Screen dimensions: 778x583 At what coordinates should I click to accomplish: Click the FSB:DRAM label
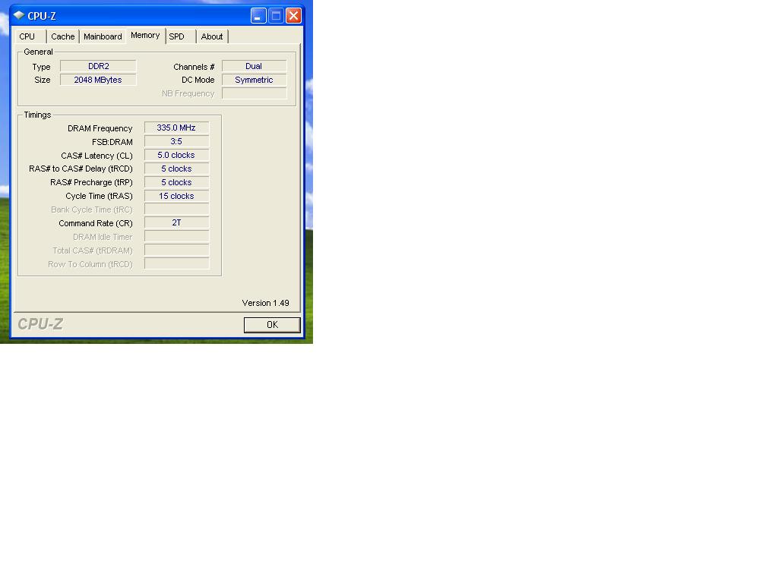(x=112, y=142)
